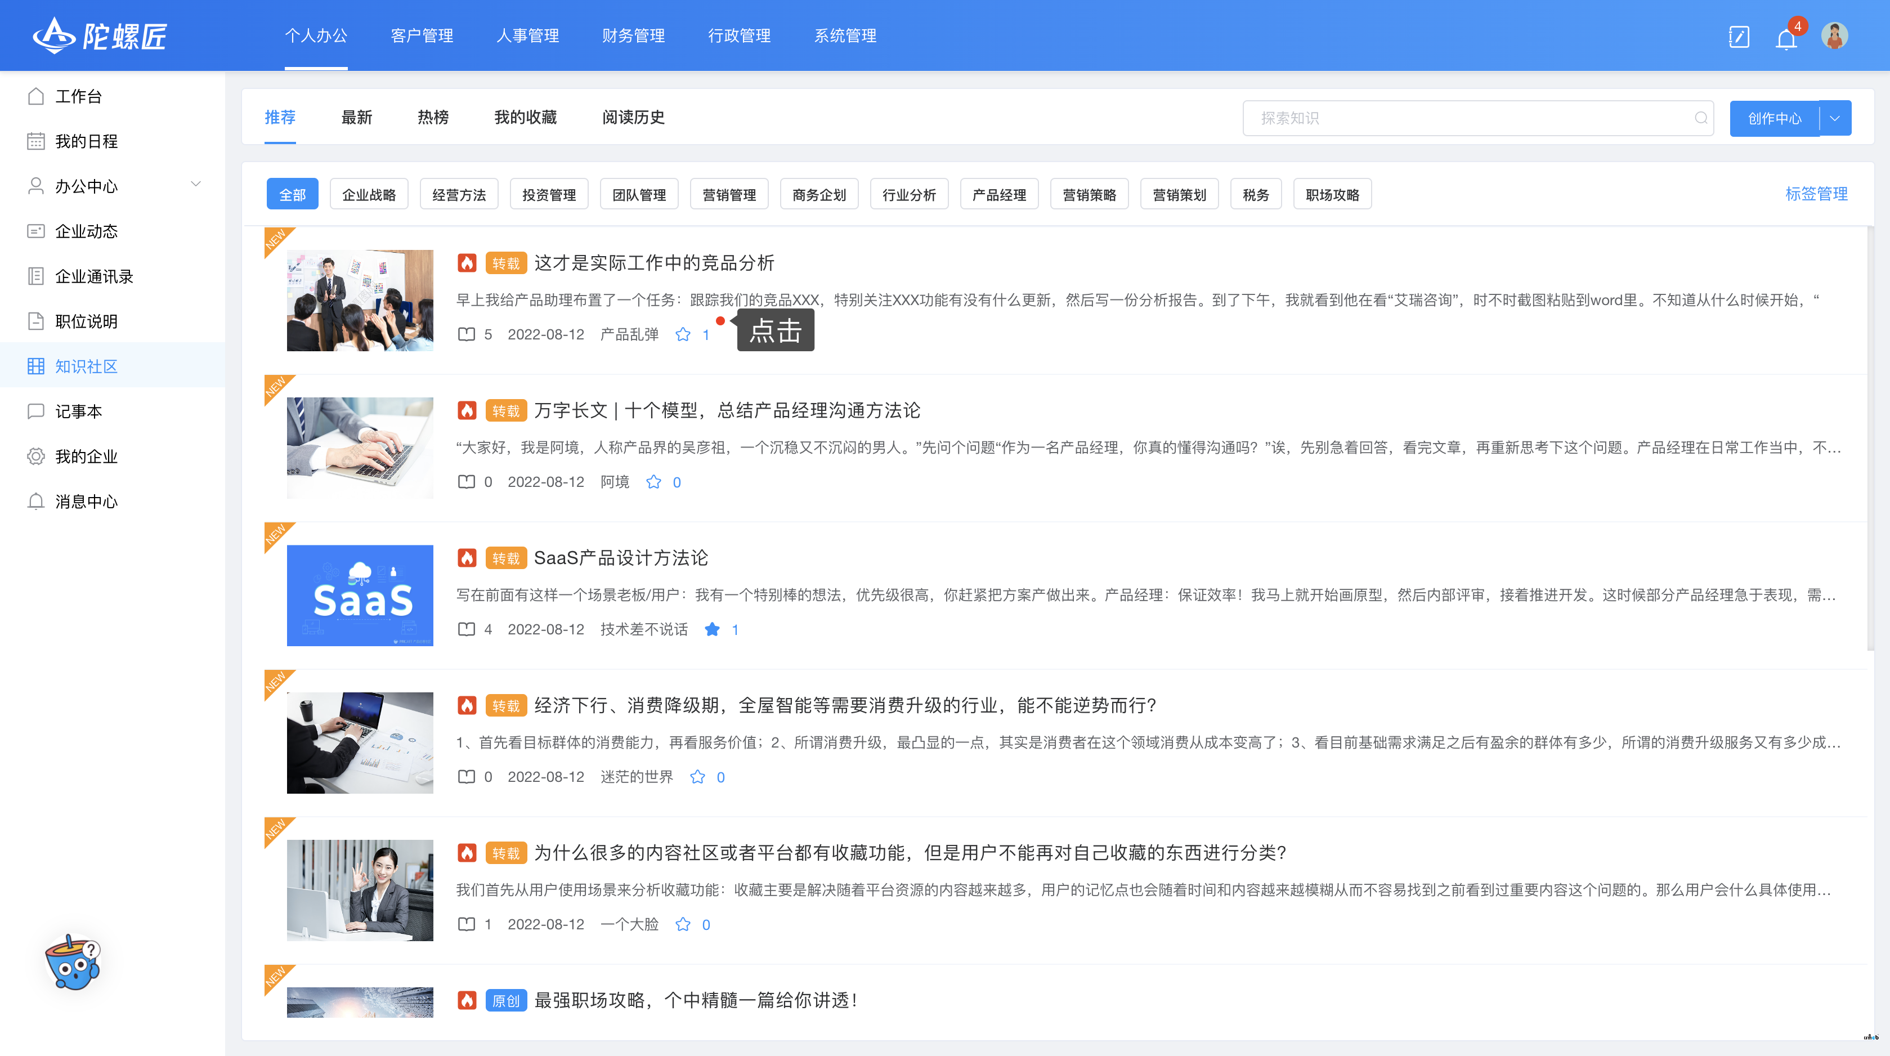Open 职位说明 in the sidebar
1890x1056 pixels.
(112, 321)
